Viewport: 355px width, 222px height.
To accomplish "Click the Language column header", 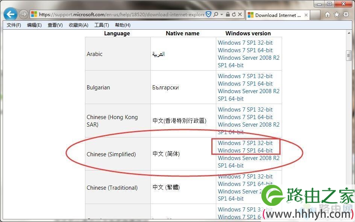I will (117, 33).
